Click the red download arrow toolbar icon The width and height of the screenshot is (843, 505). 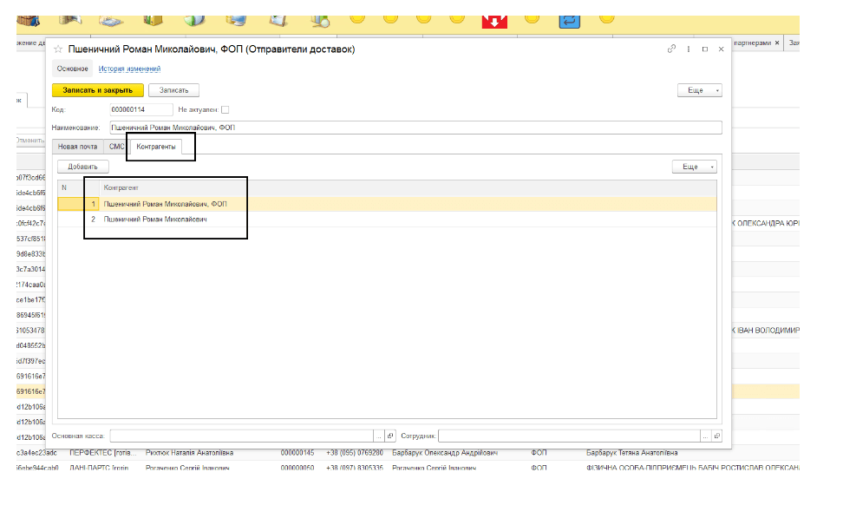[x=493, y=20]
